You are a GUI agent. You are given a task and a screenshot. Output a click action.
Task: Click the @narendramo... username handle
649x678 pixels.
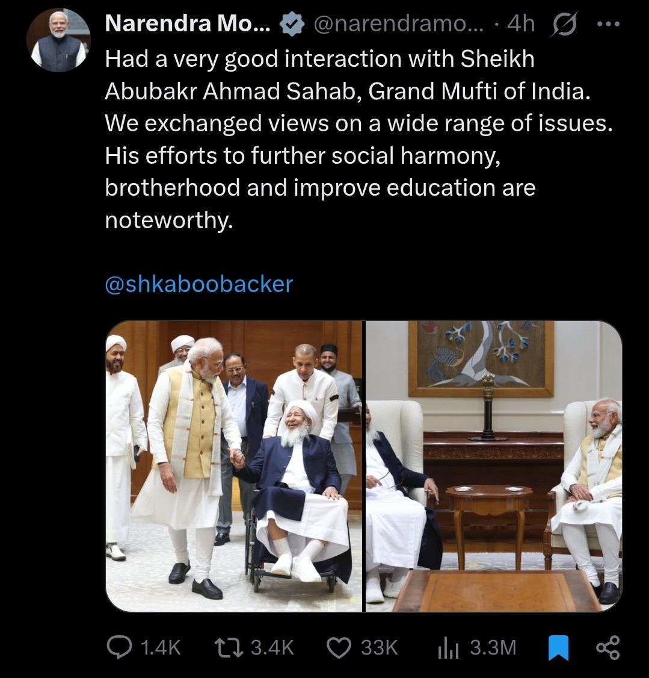[x=399, y=24]
